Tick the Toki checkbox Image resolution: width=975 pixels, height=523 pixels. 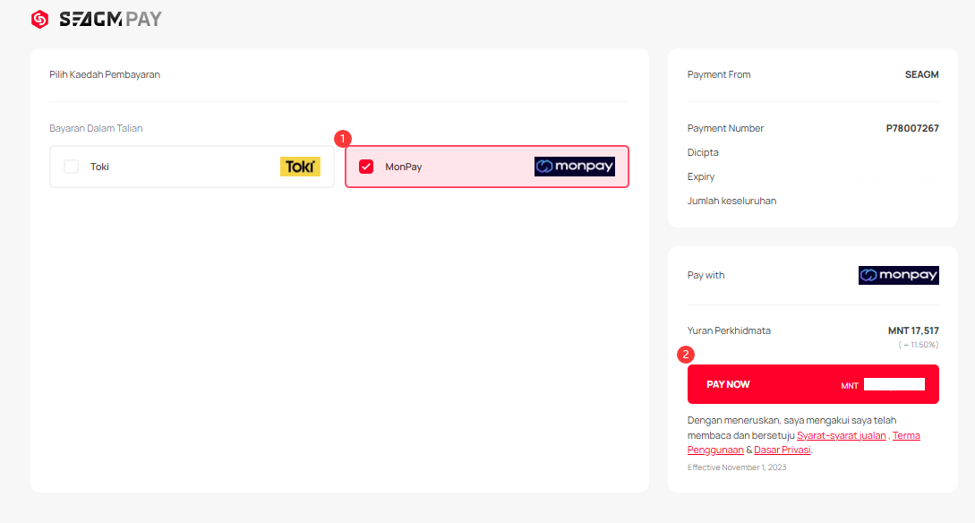click(x=72, y=167)
